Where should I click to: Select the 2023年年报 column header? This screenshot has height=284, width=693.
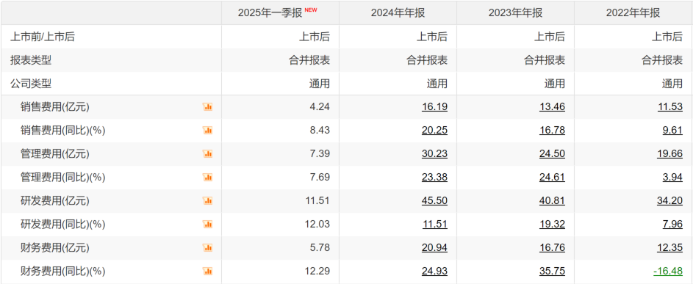[515, 12]
